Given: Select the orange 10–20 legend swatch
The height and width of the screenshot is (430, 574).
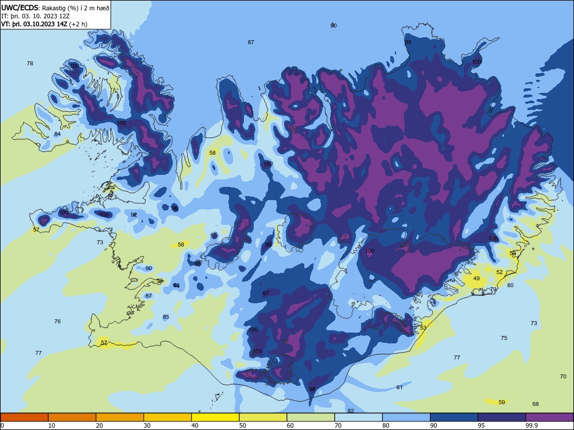Looking at the screenshot, I should 72,417.
